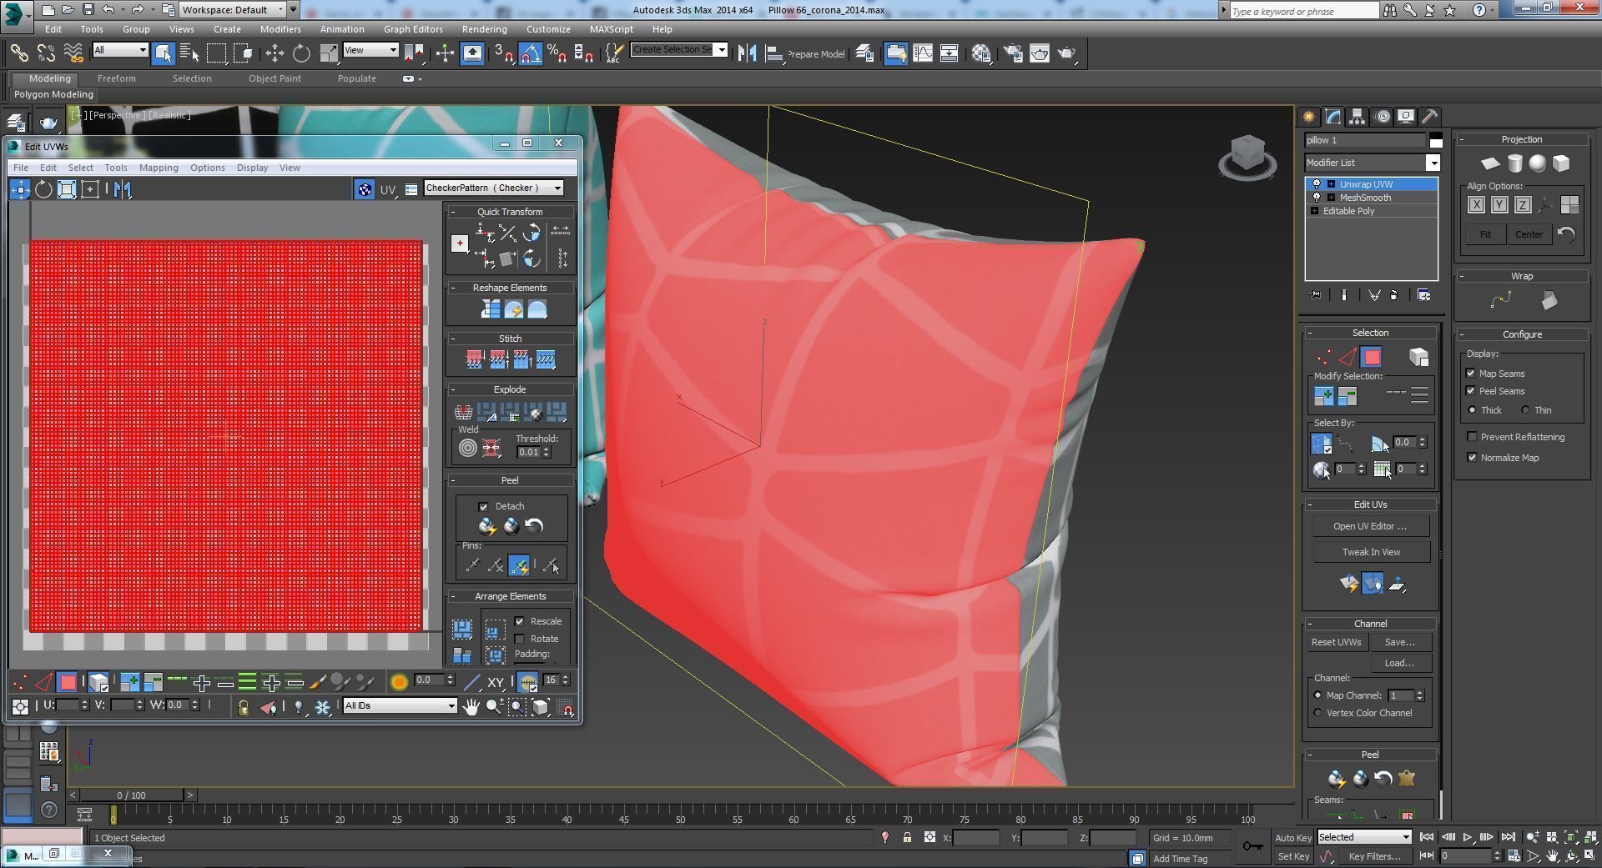This screenshot has width=1602, height=868.
Task: Select Vertex sub-object mode in Selection rollout
Action: pos(1323,358)
